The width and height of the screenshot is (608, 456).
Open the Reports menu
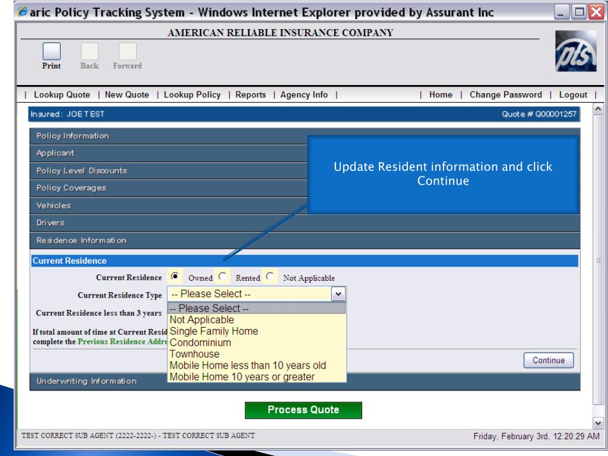(251, 95)
